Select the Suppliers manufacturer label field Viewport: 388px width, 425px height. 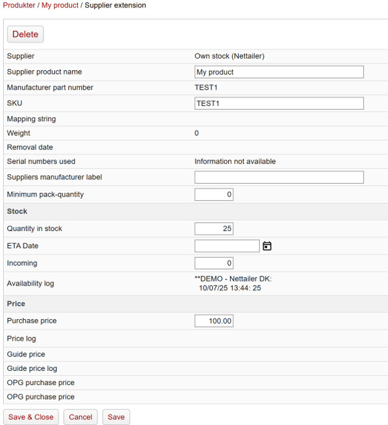click(x=279, y=177)
